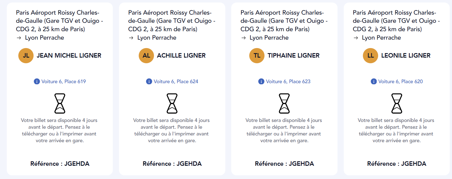This screenshot has width=452, height=179.
Task: Open the Voiture 6, Place 624 link
Action: (x=176, y=81)
